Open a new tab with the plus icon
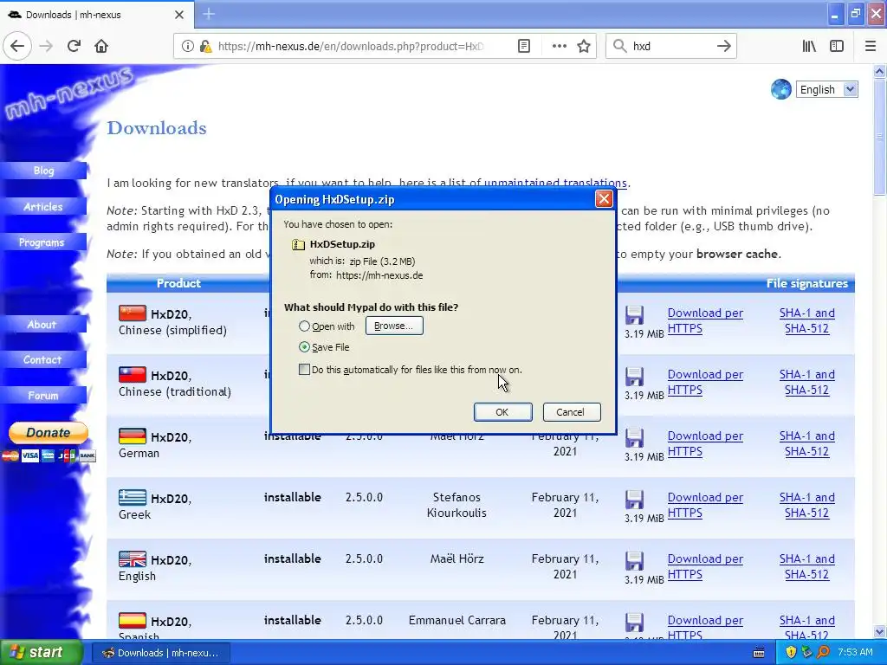 (x=209, y=14)
